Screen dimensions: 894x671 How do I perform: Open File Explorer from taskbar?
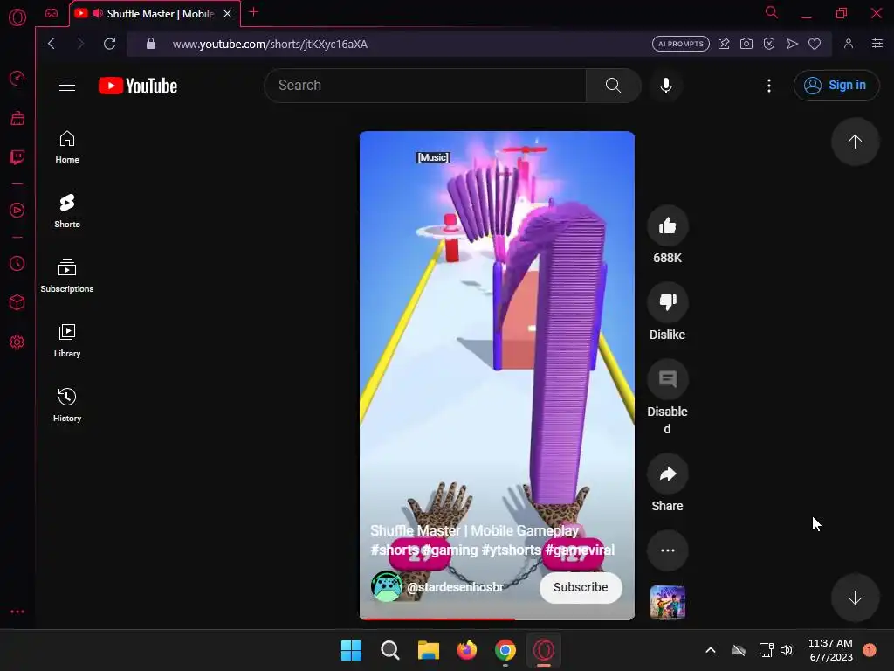pyautogui.click(x=428, y=650)
